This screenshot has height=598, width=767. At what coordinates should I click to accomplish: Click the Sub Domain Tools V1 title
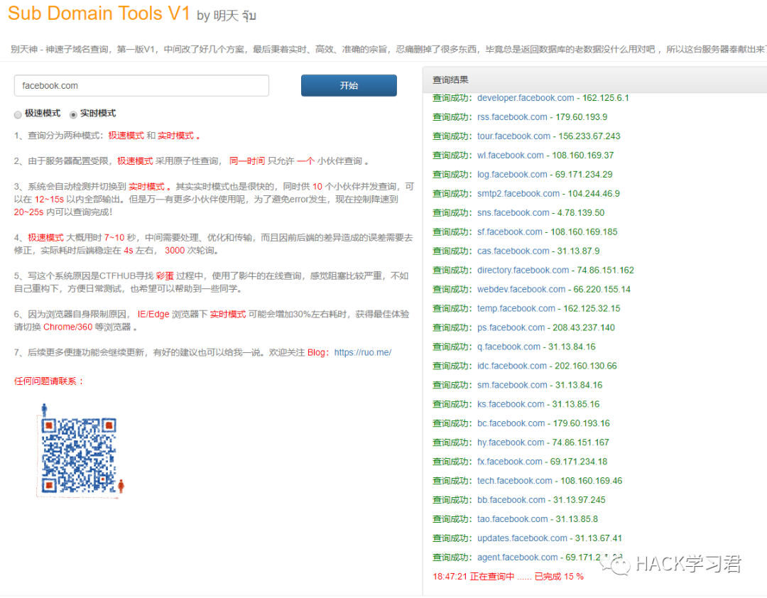[x=99, y=13]
